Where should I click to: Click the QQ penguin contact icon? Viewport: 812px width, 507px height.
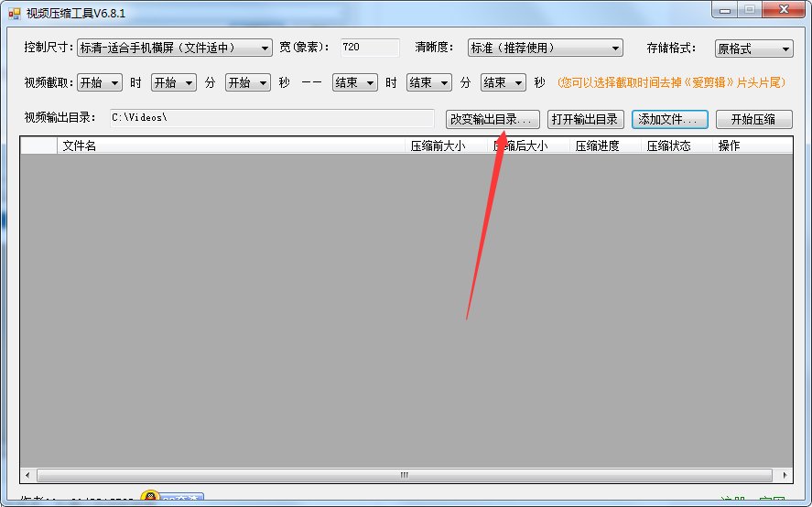pos(149,496)
